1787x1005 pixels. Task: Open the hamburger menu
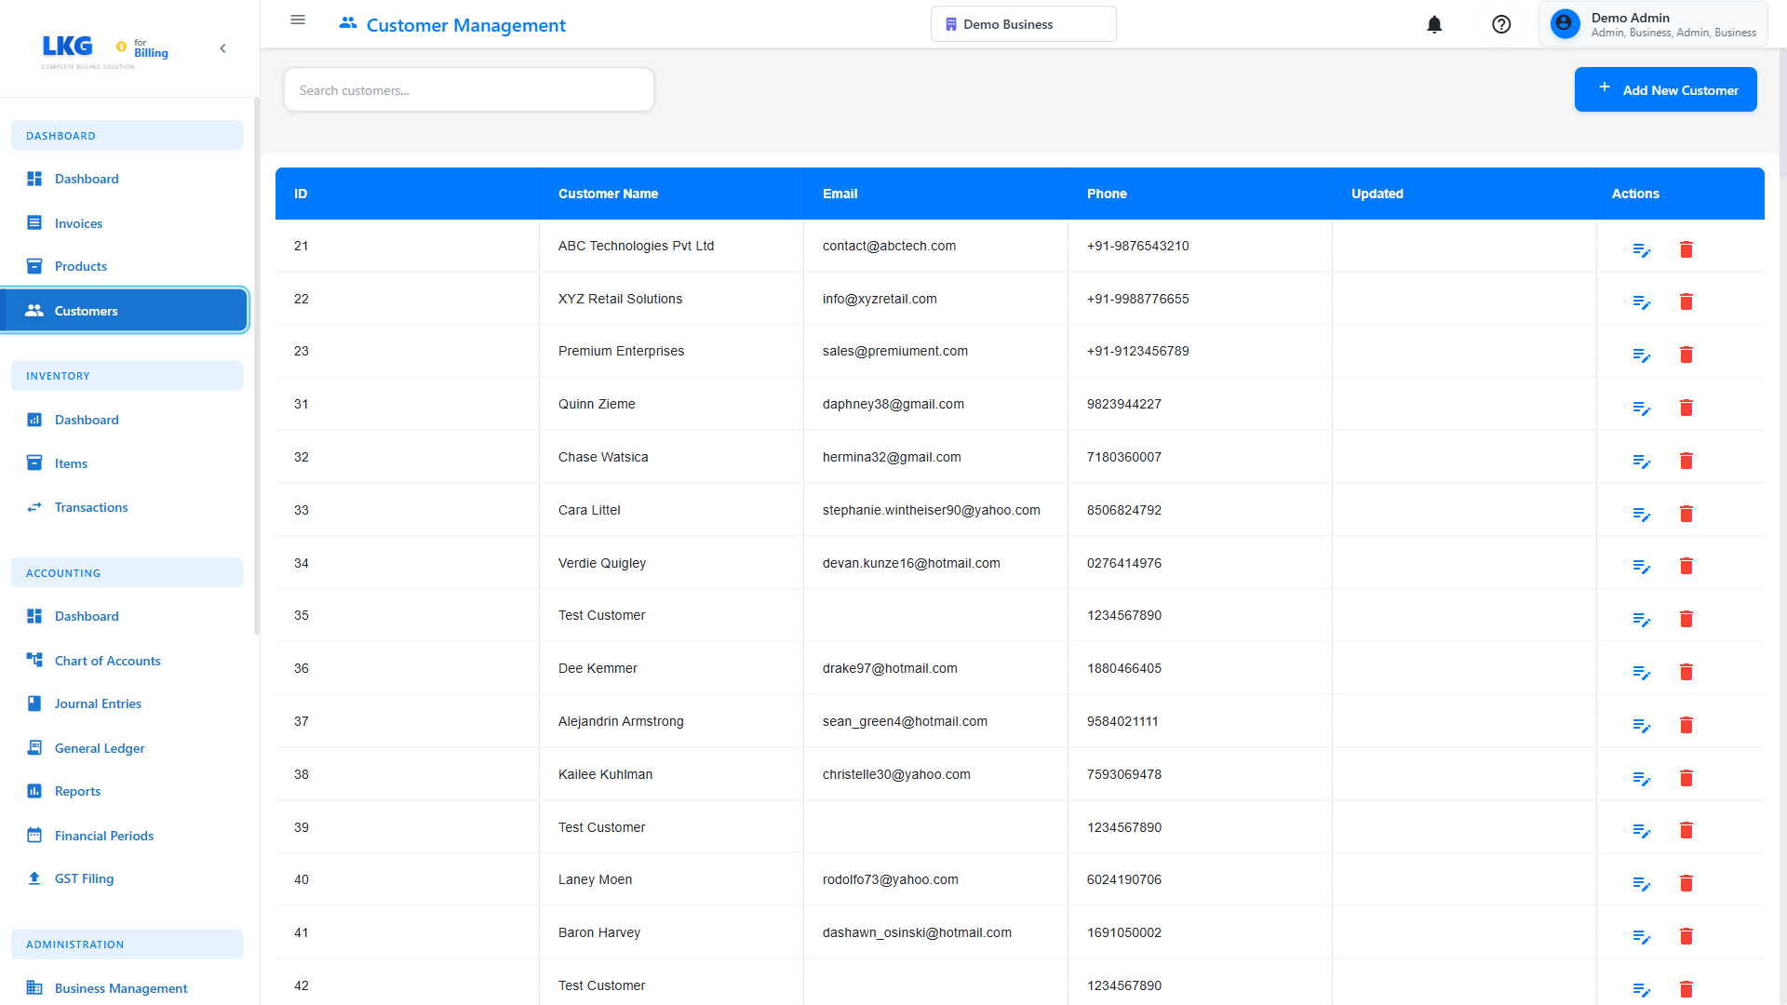(x=298, y=20)
